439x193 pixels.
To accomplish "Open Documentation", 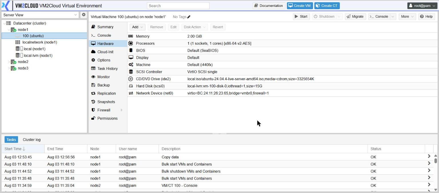I will [268, 6].
